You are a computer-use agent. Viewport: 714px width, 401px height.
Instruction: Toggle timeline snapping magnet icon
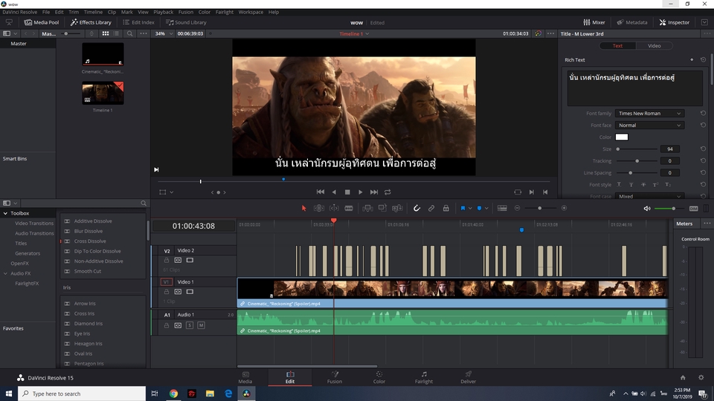point(416,209)
